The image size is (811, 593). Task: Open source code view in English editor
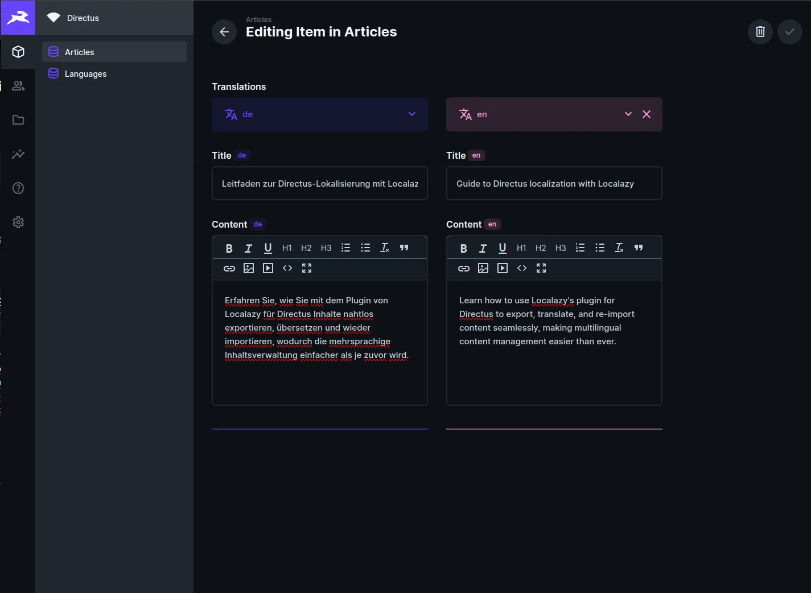click(522, 268)
